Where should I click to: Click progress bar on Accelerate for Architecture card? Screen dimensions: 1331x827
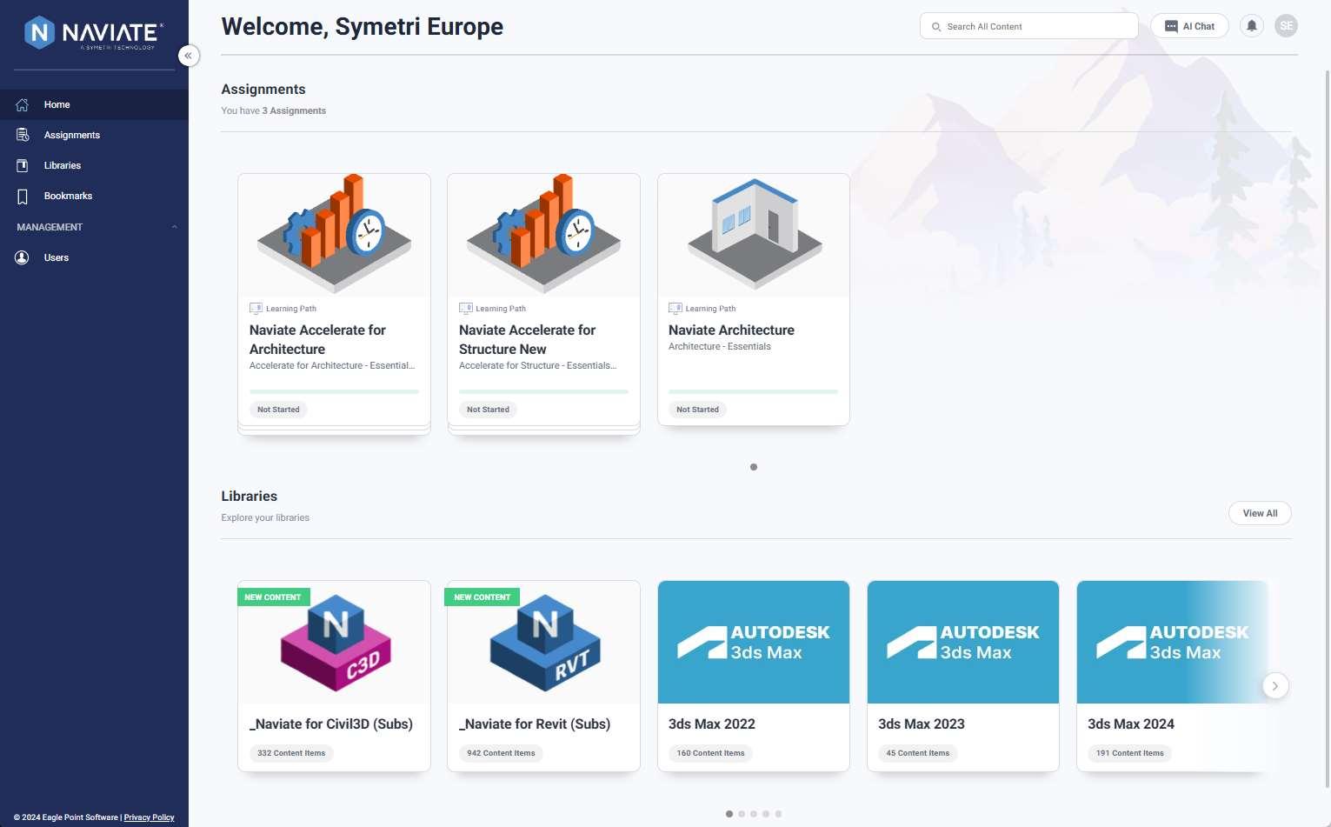pyautogui.click(x=334, y=391)
